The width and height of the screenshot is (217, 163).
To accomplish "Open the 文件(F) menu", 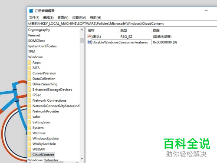I will (34, 18).
